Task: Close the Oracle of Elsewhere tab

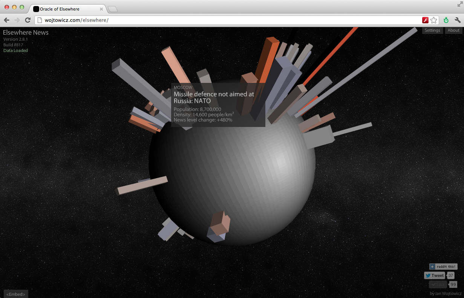Action: [101, 9]
